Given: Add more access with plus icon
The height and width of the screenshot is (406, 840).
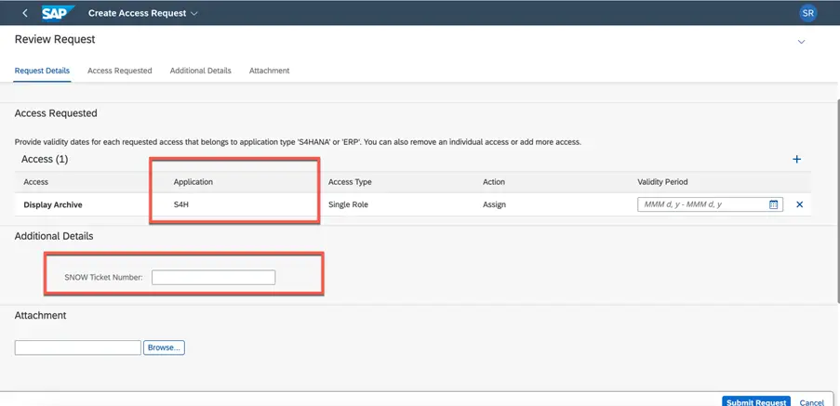Looking at the screenshot, I should click(796, 160).
